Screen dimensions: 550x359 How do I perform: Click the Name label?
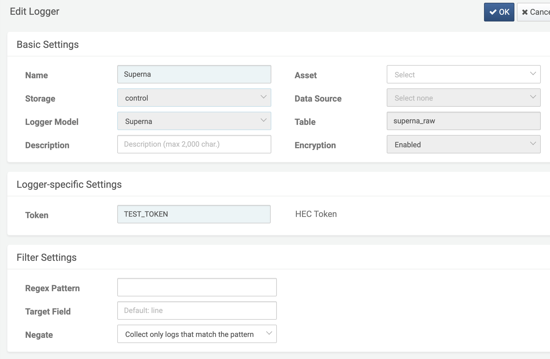click(37, 75)
